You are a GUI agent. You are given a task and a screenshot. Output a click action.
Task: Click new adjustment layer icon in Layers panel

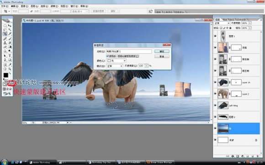coord(243,156)
